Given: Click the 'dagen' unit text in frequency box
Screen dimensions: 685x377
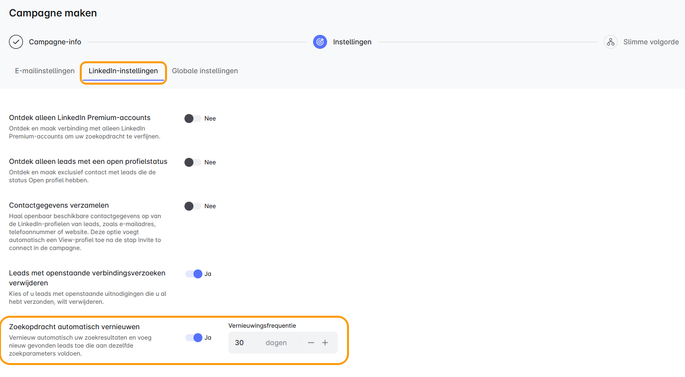Looking at the screenshot, I should coord(276,343).
